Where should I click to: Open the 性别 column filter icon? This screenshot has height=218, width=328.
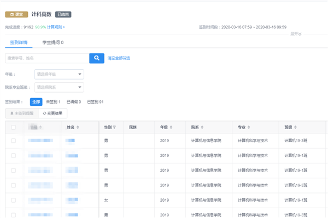click(x=115, y=127)
